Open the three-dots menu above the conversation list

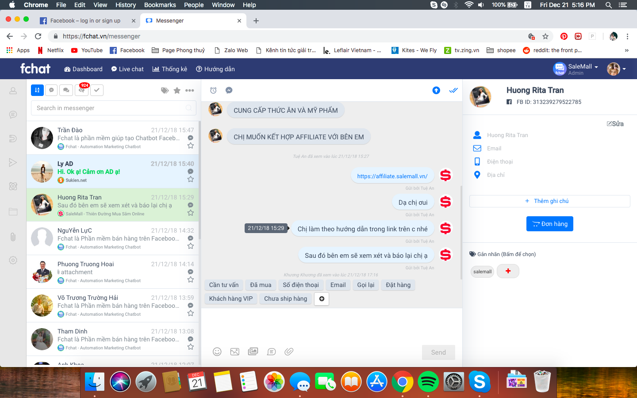pyautogui.click(x=189, y=90)
